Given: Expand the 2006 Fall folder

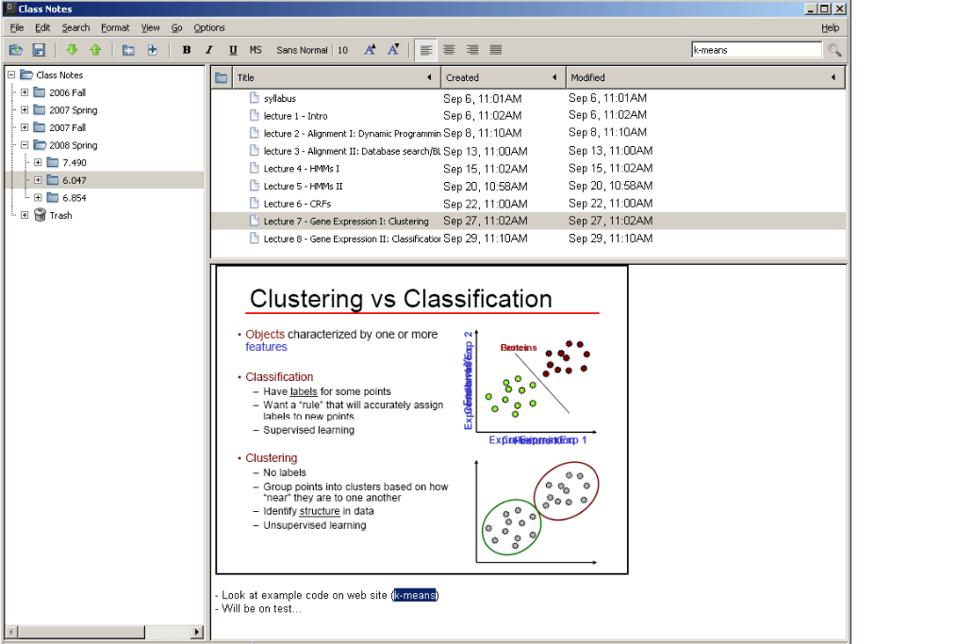Looking at the screenshot, I should tap(25, 92).
